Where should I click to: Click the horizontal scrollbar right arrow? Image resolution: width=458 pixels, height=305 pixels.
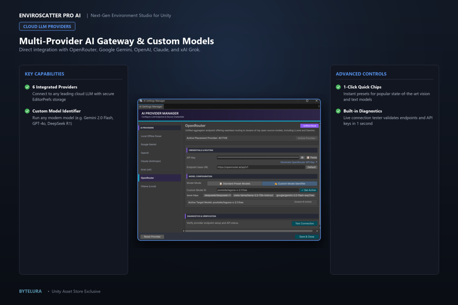click(317, 231)
